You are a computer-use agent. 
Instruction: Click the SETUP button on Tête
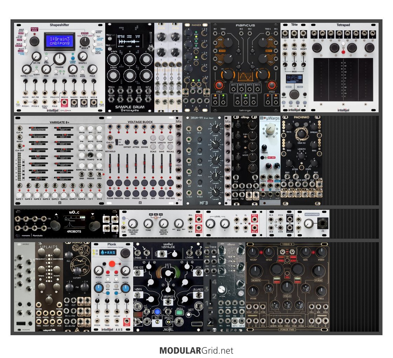284,94
